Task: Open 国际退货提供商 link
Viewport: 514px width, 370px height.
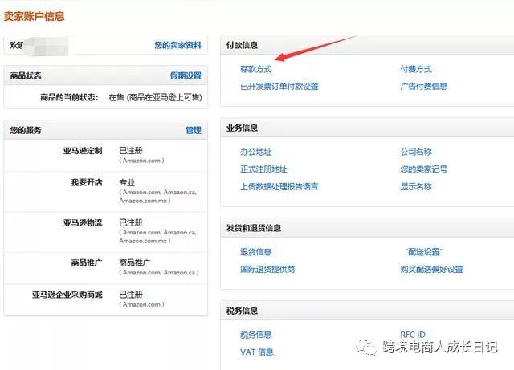Action: point(267,269)
